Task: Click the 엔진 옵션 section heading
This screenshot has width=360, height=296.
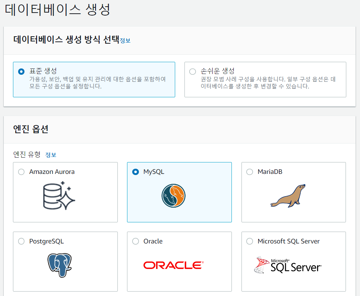Action: coord(31,129)
